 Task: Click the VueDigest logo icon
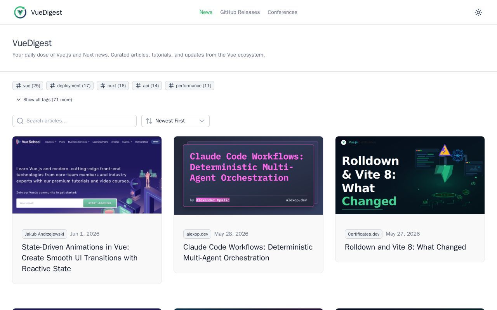[x=20, y=12]
